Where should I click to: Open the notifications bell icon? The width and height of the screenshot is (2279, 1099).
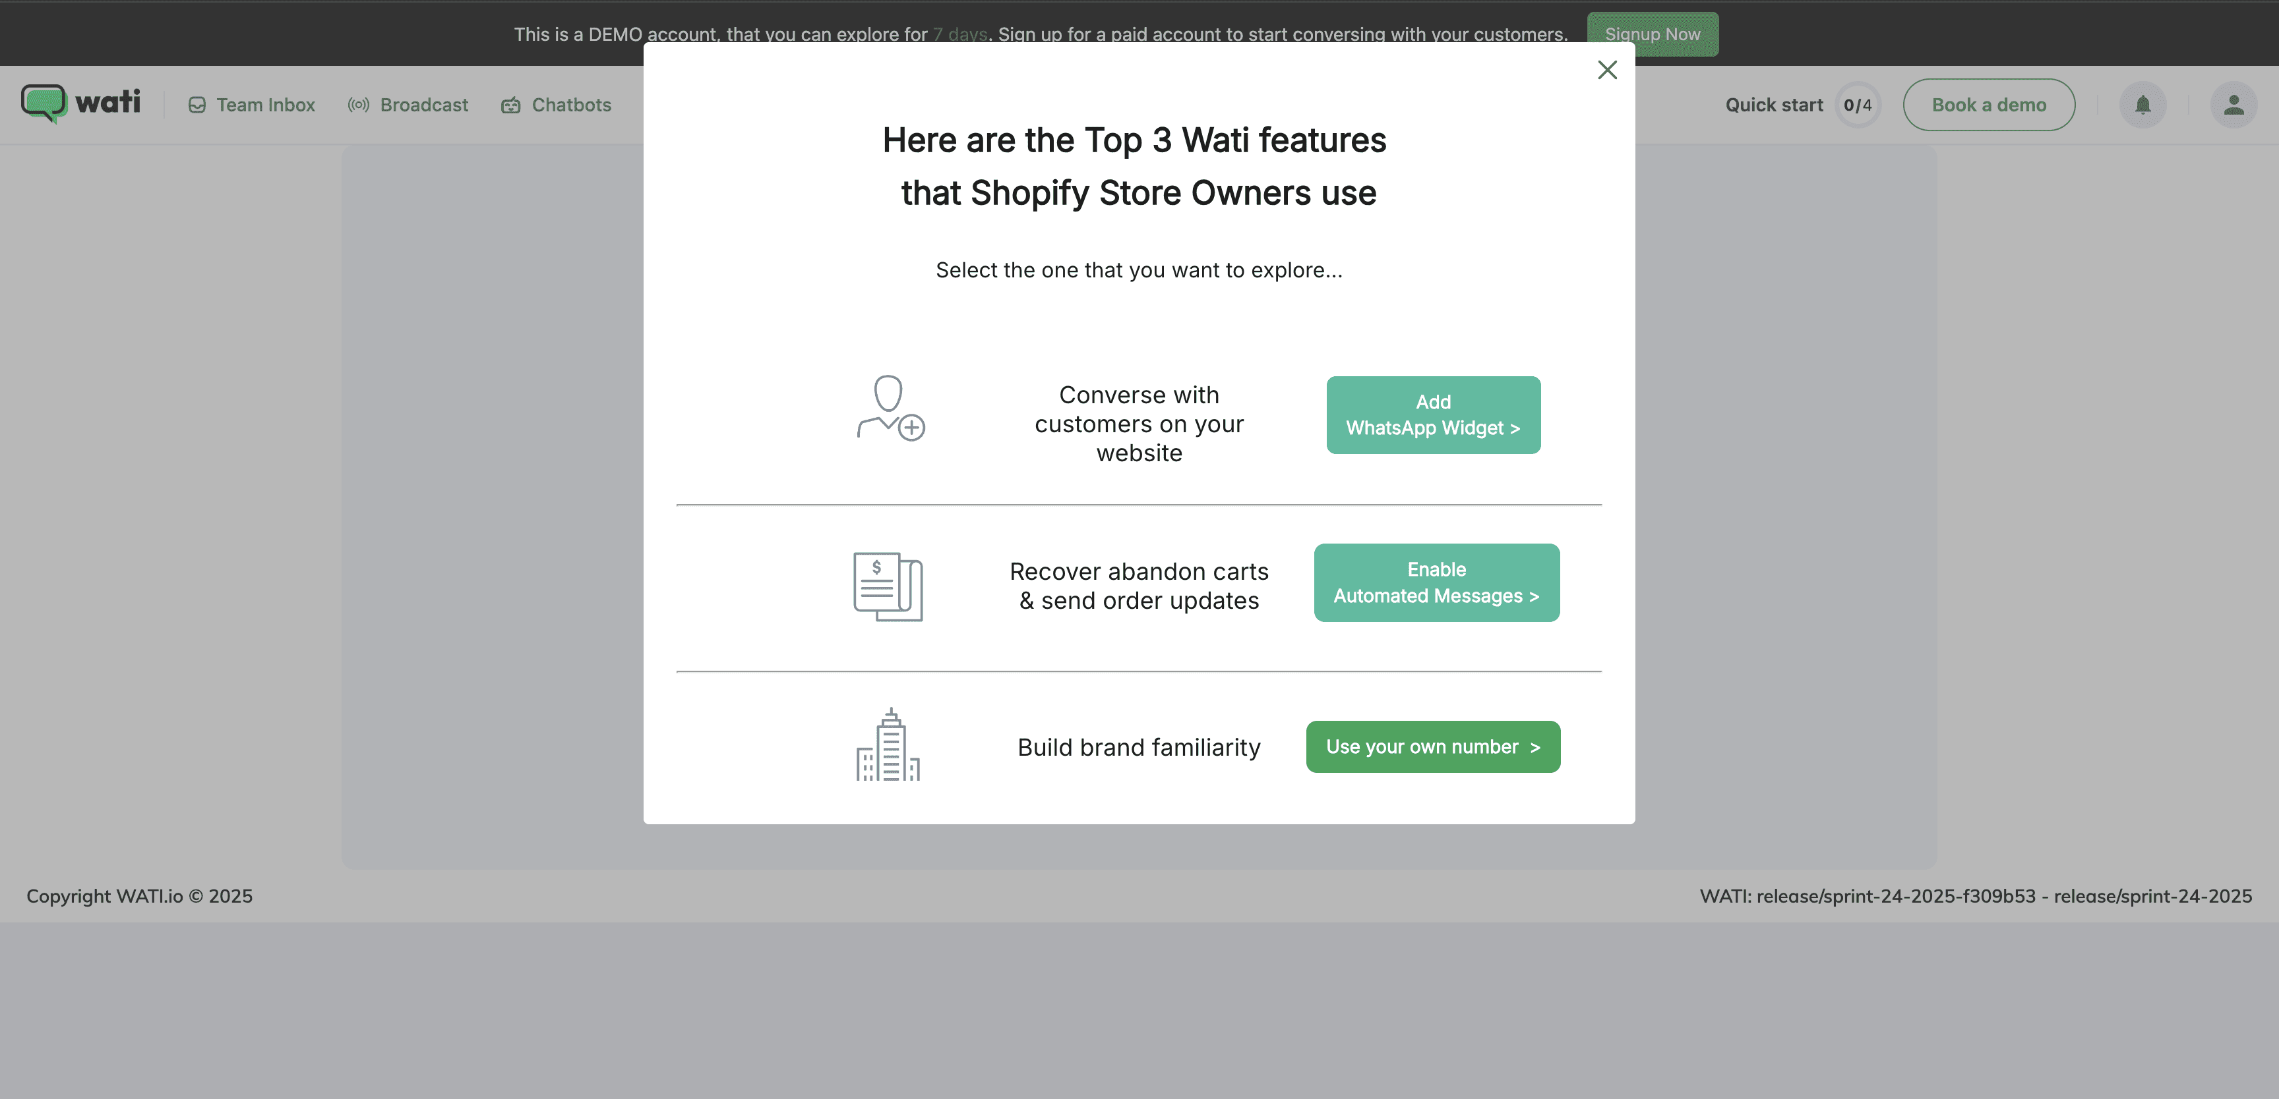2142,105
